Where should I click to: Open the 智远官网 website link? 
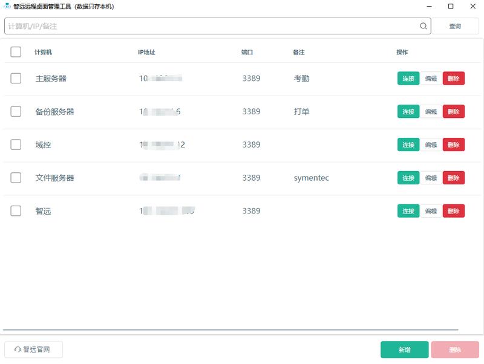[33, 349]
